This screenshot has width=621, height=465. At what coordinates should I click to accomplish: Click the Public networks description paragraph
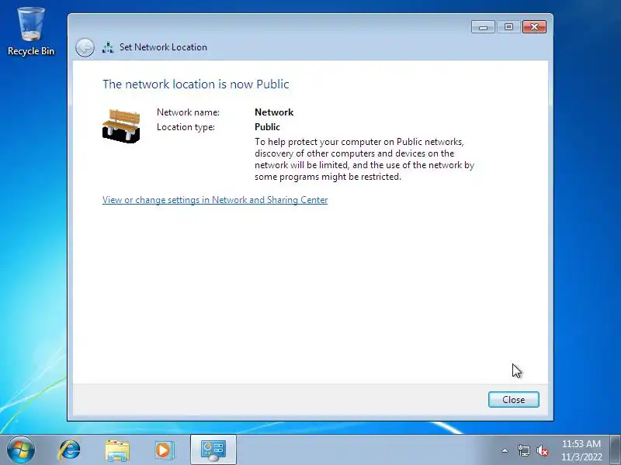coord(364,159)
